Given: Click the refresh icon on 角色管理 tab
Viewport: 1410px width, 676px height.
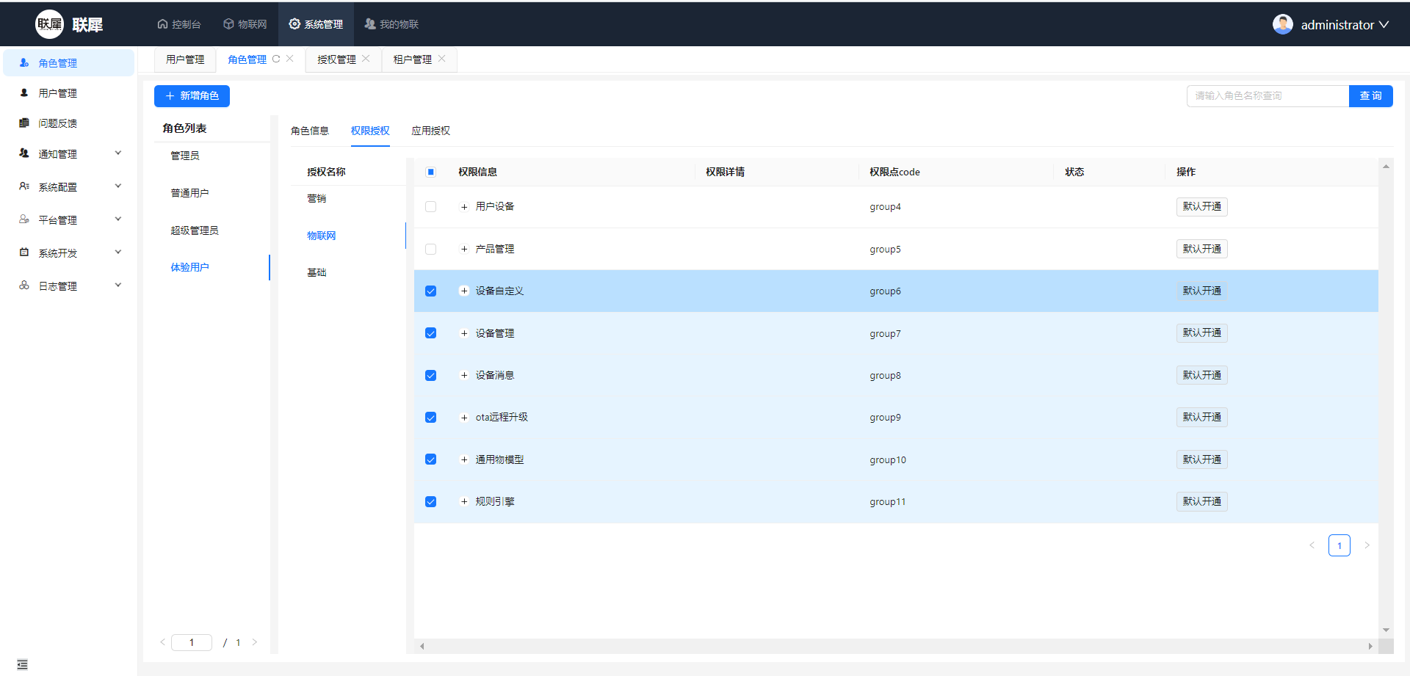Looking at the screenshot, I should tap(276, 59).
